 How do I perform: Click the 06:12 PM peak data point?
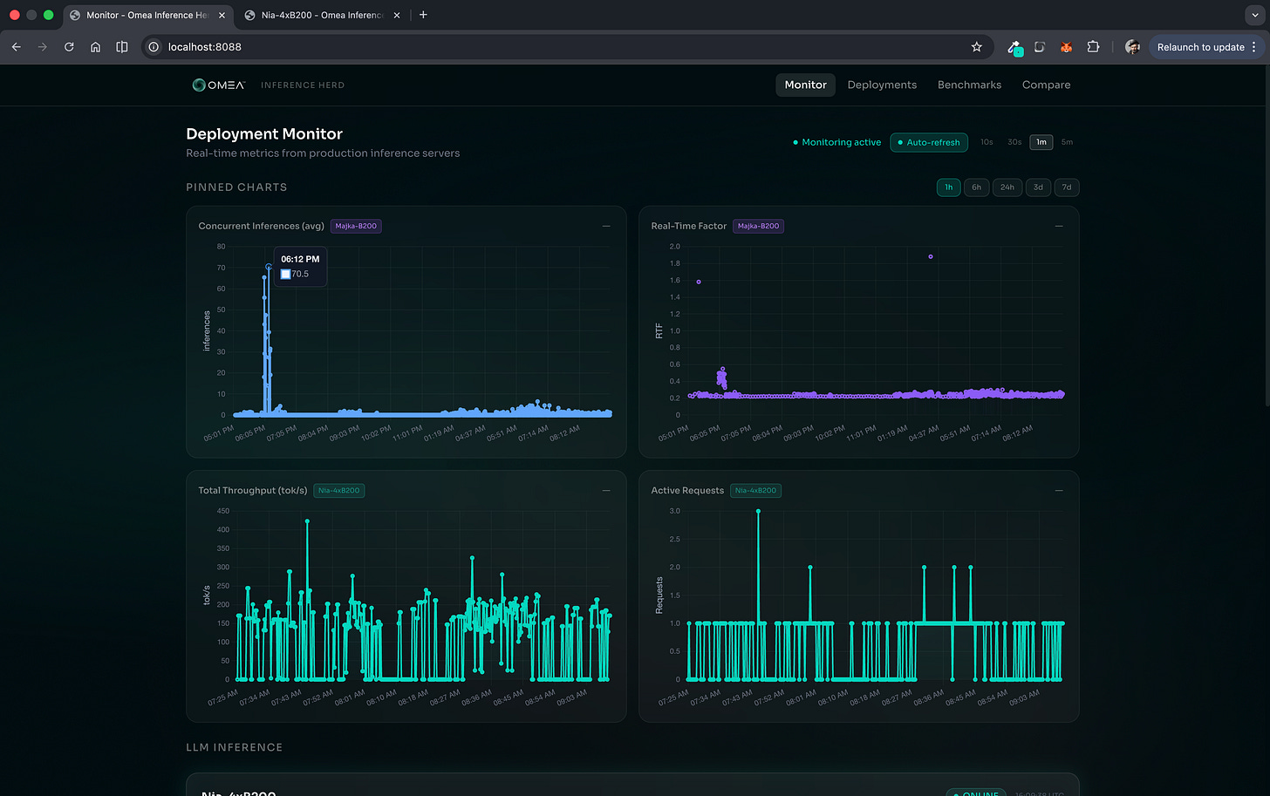269,267
